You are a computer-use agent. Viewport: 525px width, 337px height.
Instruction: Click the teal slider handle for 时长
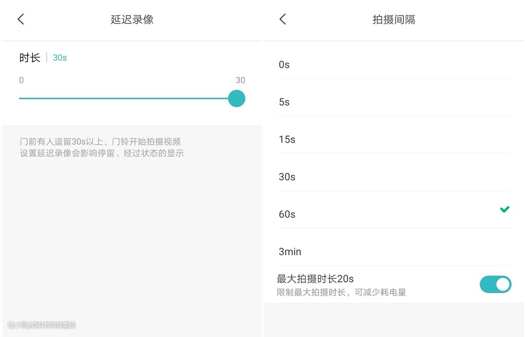[237, 99]
